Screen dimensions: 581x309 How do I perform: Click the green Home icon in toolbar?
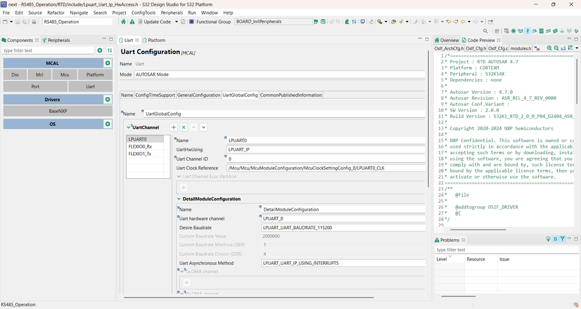point(123,22)
